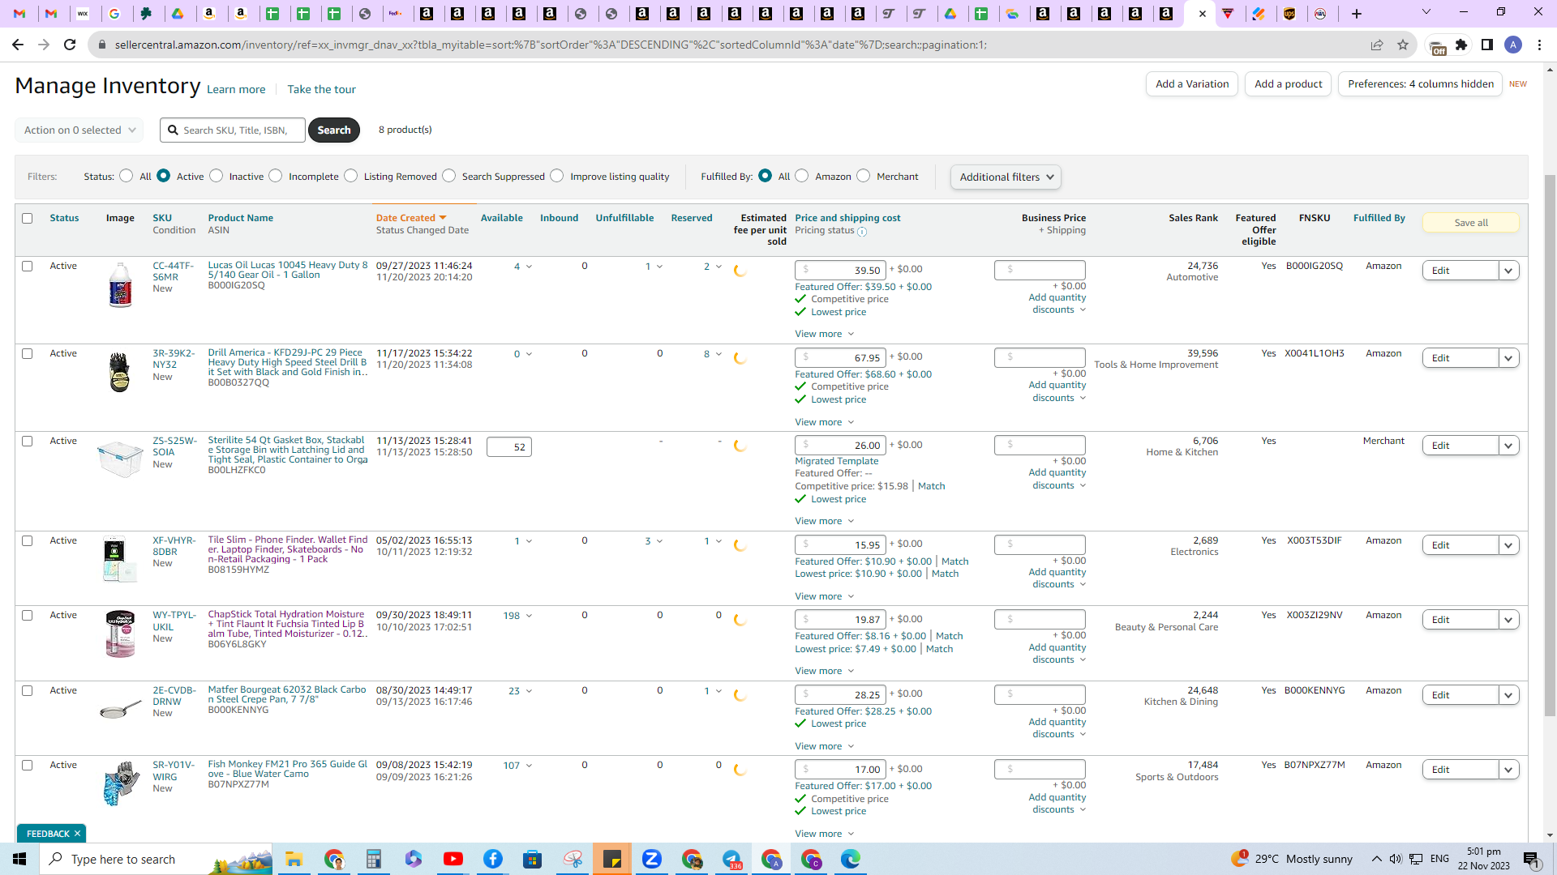Sort by Price and shipping cost header

847,218
